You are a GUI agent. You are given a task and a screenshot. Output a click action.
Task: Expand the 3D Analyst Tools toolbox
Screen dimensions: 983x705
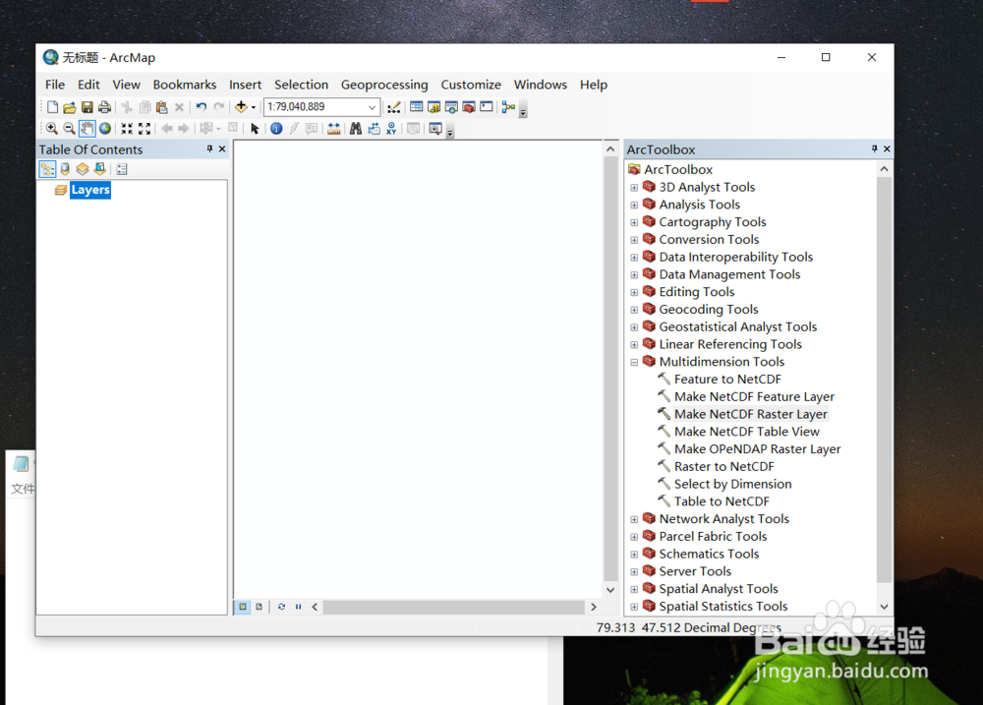coord(634,188)
